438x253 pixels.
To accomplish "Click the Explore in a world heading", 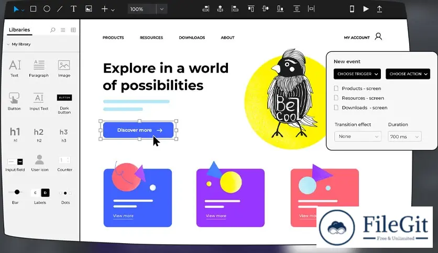I will pyautogui.click(x=166, y=77).
